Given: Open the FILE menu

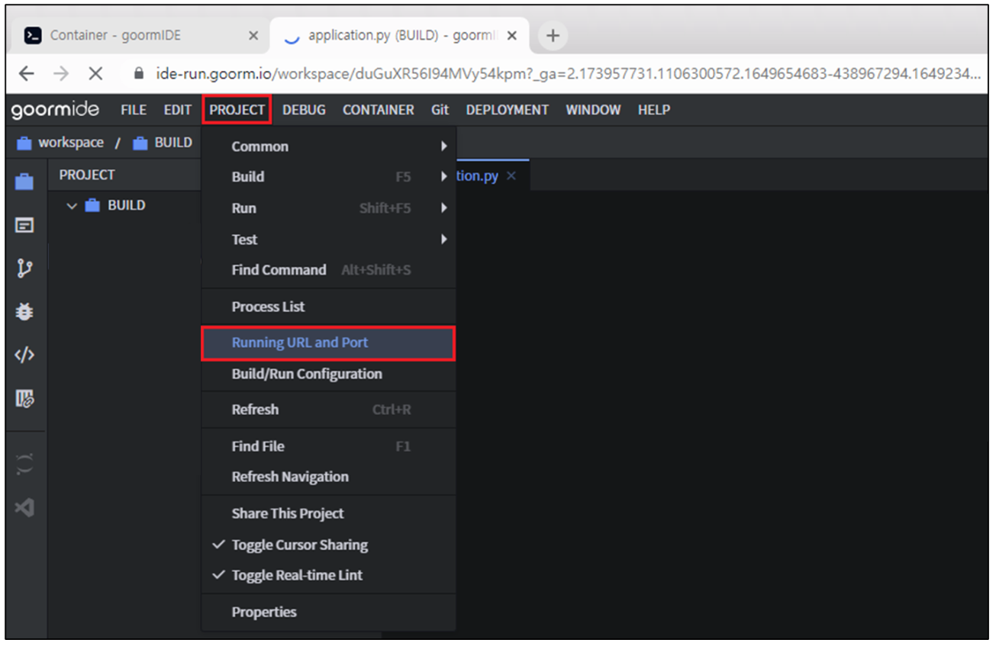Looking at the screenshot, I should (x=134, y=110).
